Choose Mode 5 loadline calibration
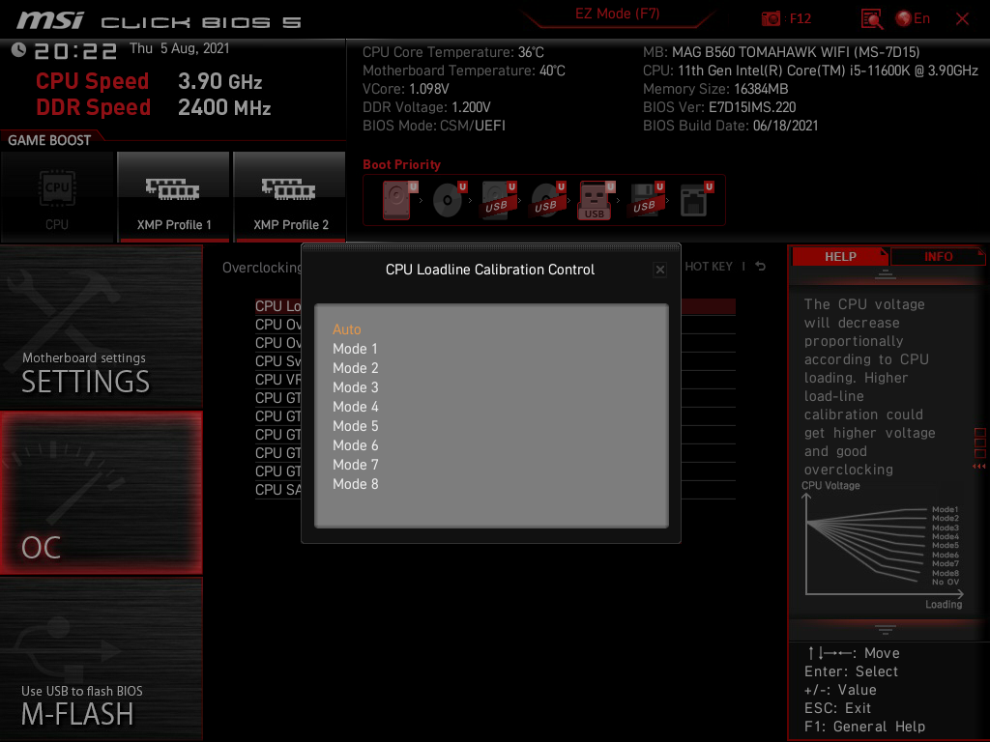Image resolution: width=990 pixels, height=742 pixels. tap(355, 426)
